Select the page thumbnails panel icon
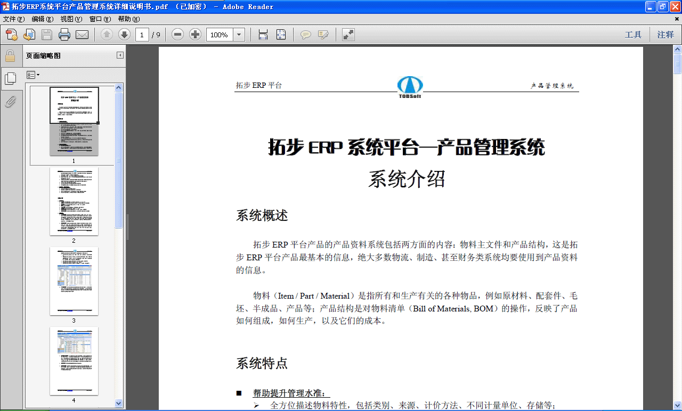682x411 pixels. point(11,77)
